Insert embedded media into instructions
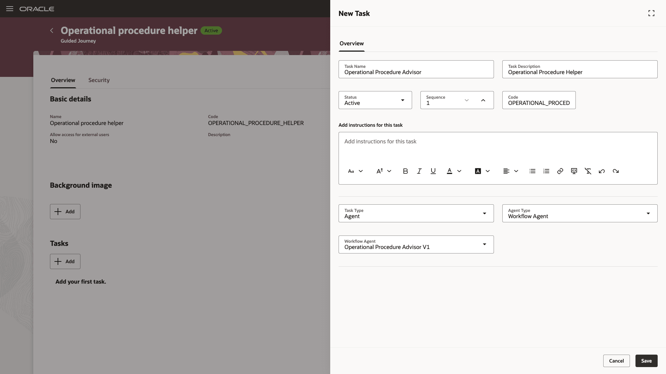 pyautogui.click(x=574, y=171)
